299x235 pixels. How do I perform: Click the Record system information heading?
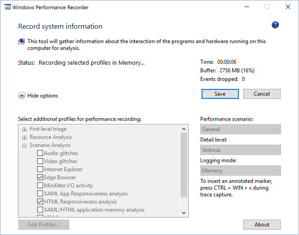pyautogui.click(x=60, y=27)
